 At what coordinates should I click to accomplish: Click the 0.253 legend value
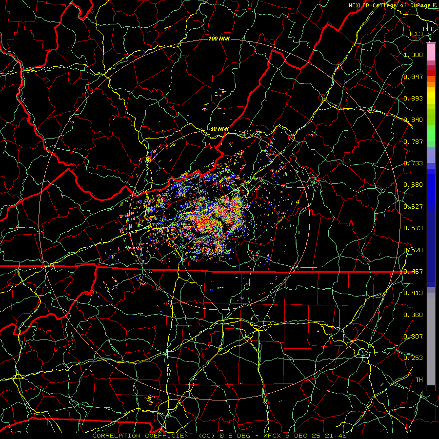pos(413,358)
